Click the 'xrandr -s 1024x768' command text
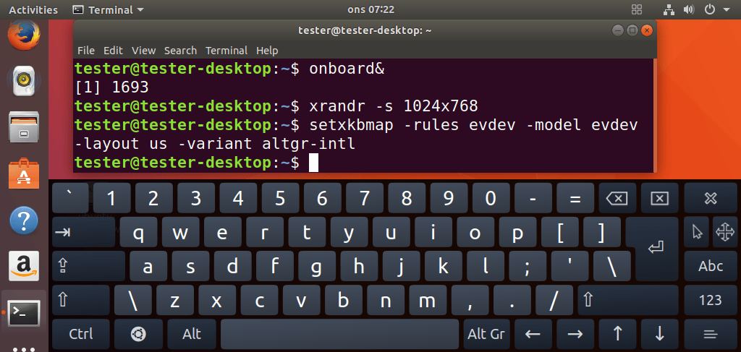The image size is (741, 352). pyautogui.click(x=393, y=106)
